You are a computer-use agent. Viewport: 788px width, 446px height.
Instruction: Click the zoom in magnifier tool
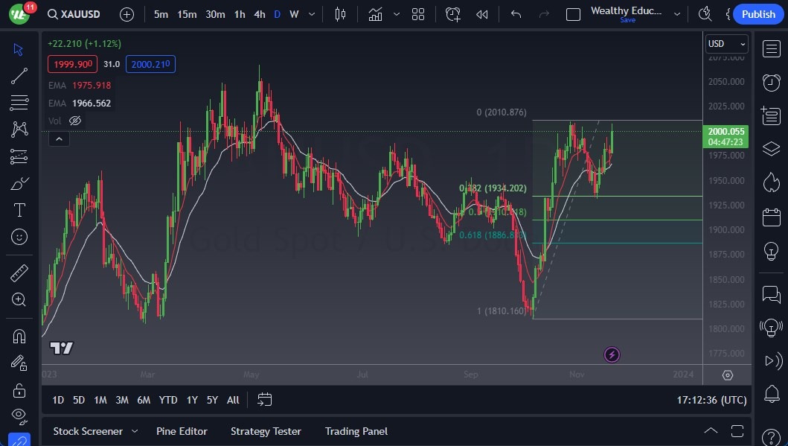(x=19, y=299)
